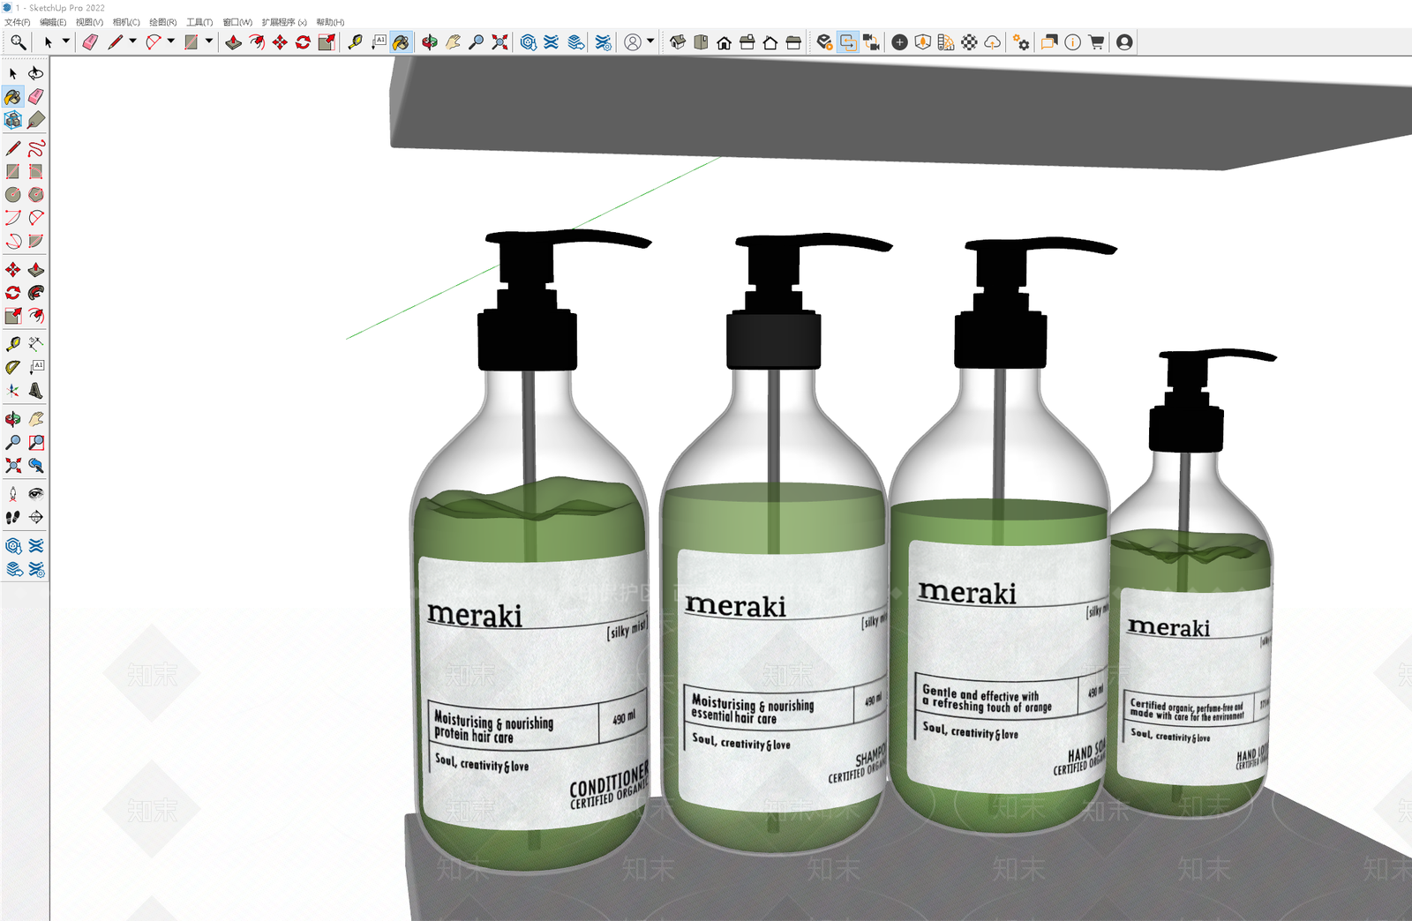Activate the Circle drawing tool
The image size is (1412, 921).
13,195
